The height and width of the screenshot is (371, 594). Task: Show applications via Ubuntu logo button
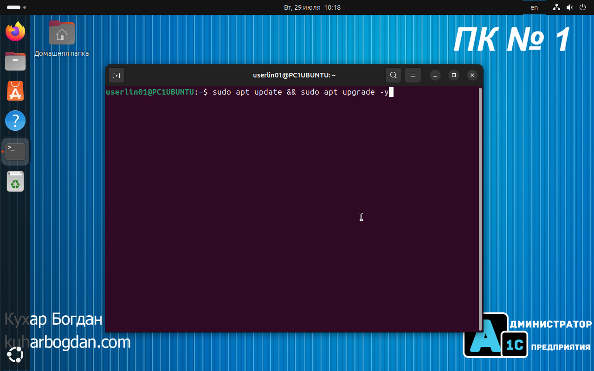tap(15, 355)
